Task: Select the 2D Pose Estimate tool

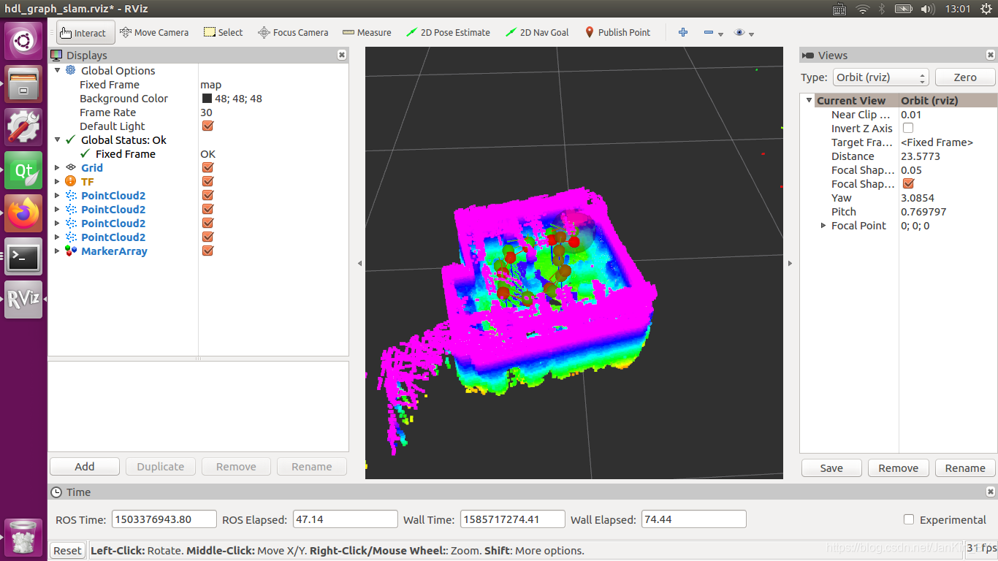Action: tap(448, 32)
